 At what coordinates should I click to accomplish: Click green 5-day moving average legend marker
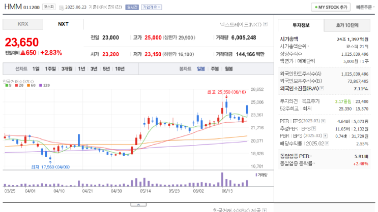click(7, 85)
